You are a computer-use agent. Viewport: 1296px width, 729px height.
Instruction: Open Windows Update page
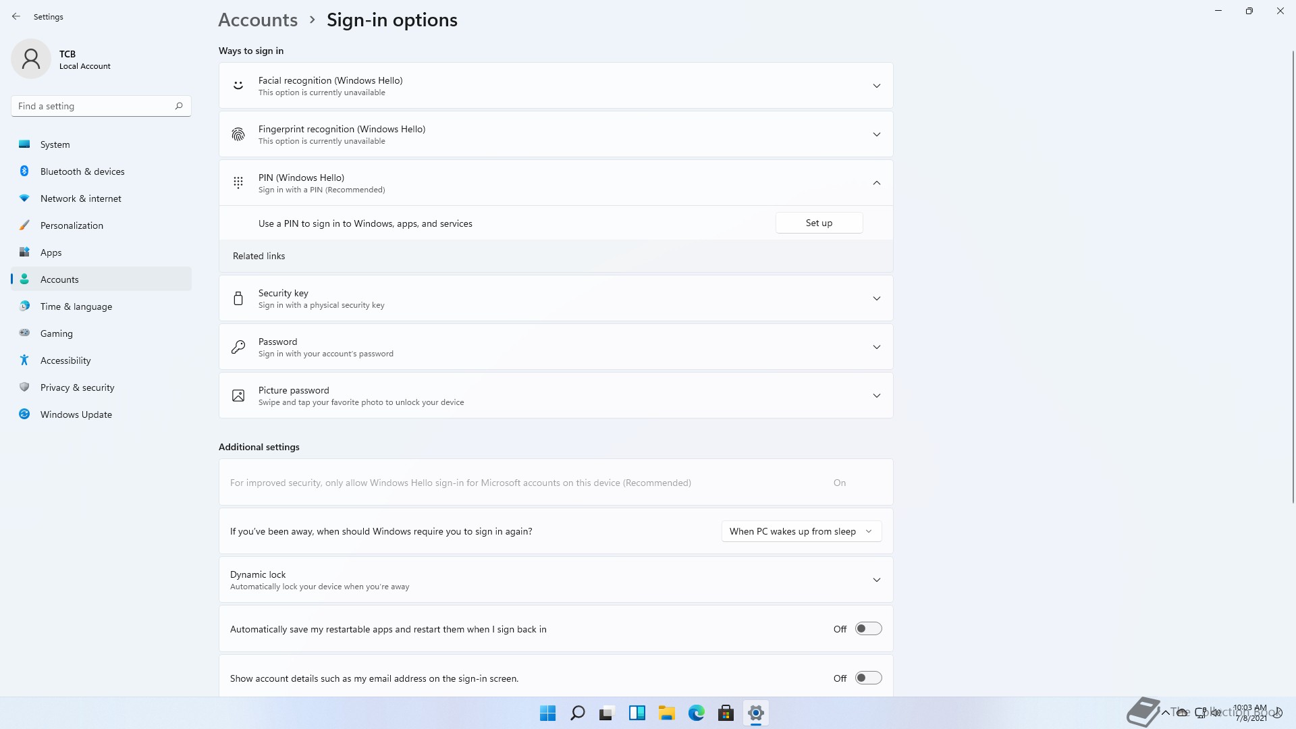101,414
